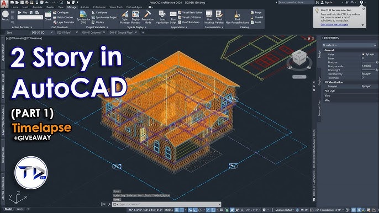Open Tool Palettes customization
The image size is (379, 213).
pyautogui.click(x=219, y=17)
